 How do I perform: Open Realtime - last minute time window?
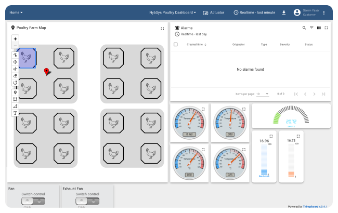click(x=254, y=12)
